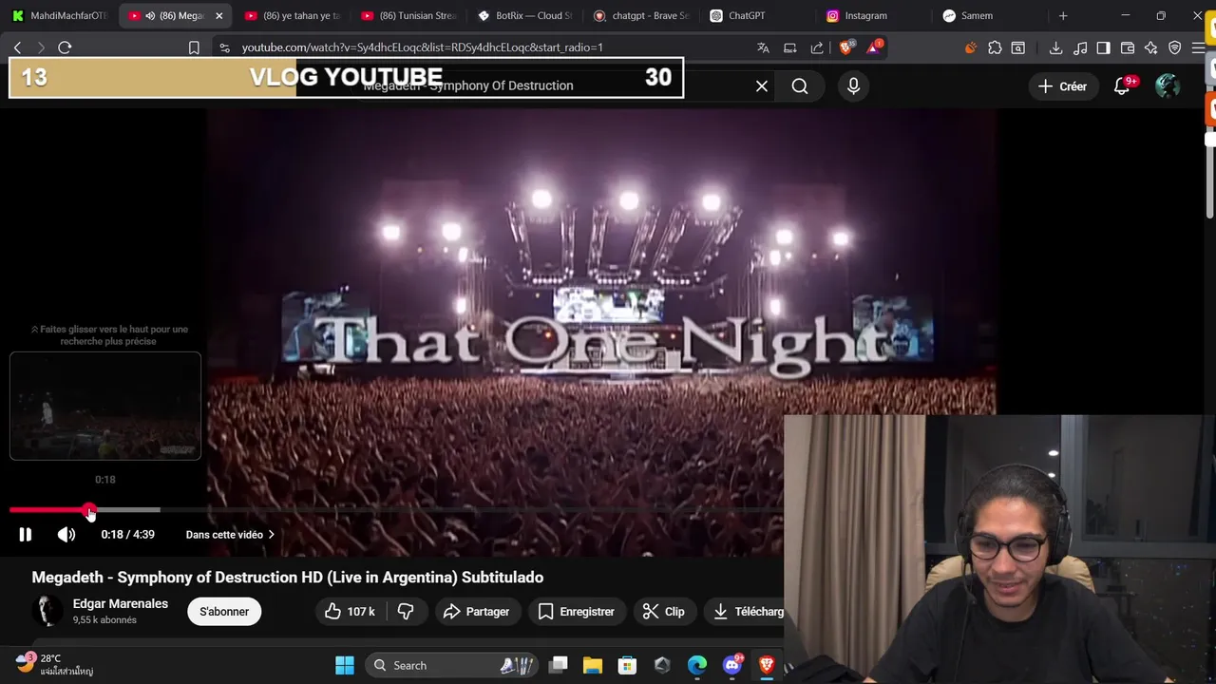
Task: Go back with the browser back arrow
Action: tap(17, 47)
